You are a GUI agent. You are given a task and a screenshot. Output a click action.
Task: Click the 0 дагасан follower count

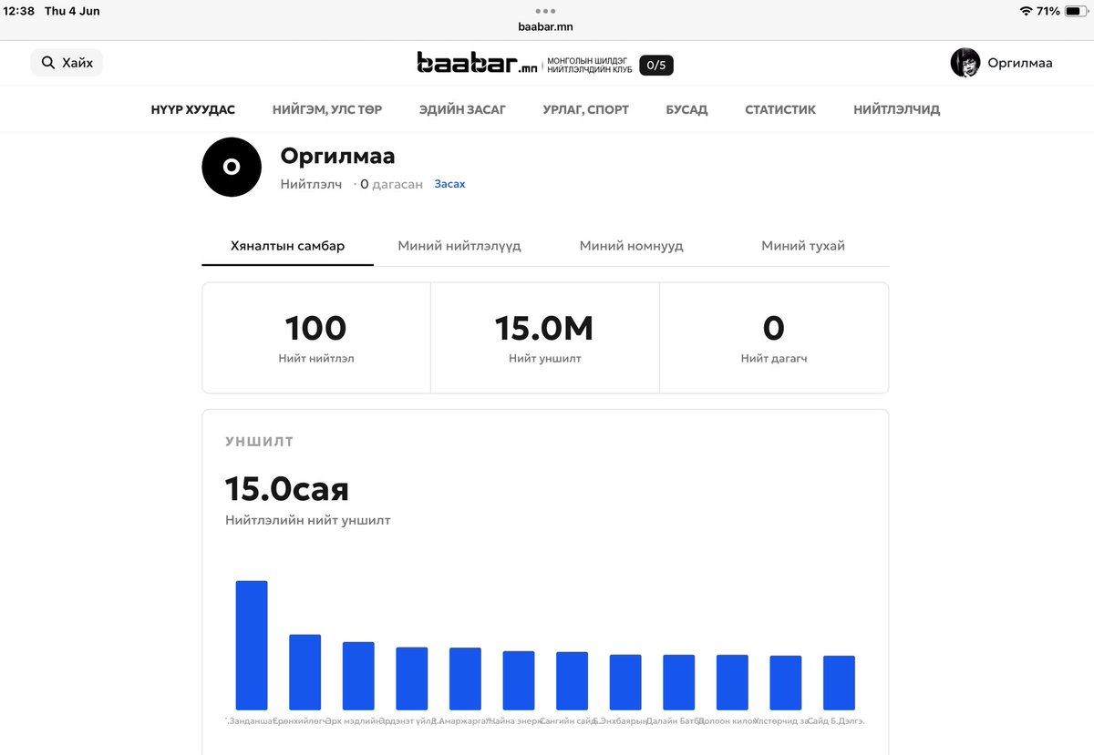[391, 184]
